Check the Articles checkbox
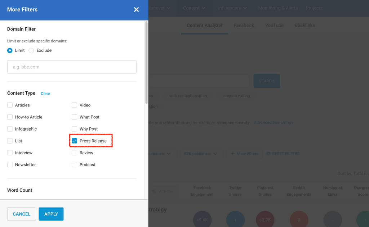This screenshot has width=369, height=227. pyautogui.click(x=10, y=105)
